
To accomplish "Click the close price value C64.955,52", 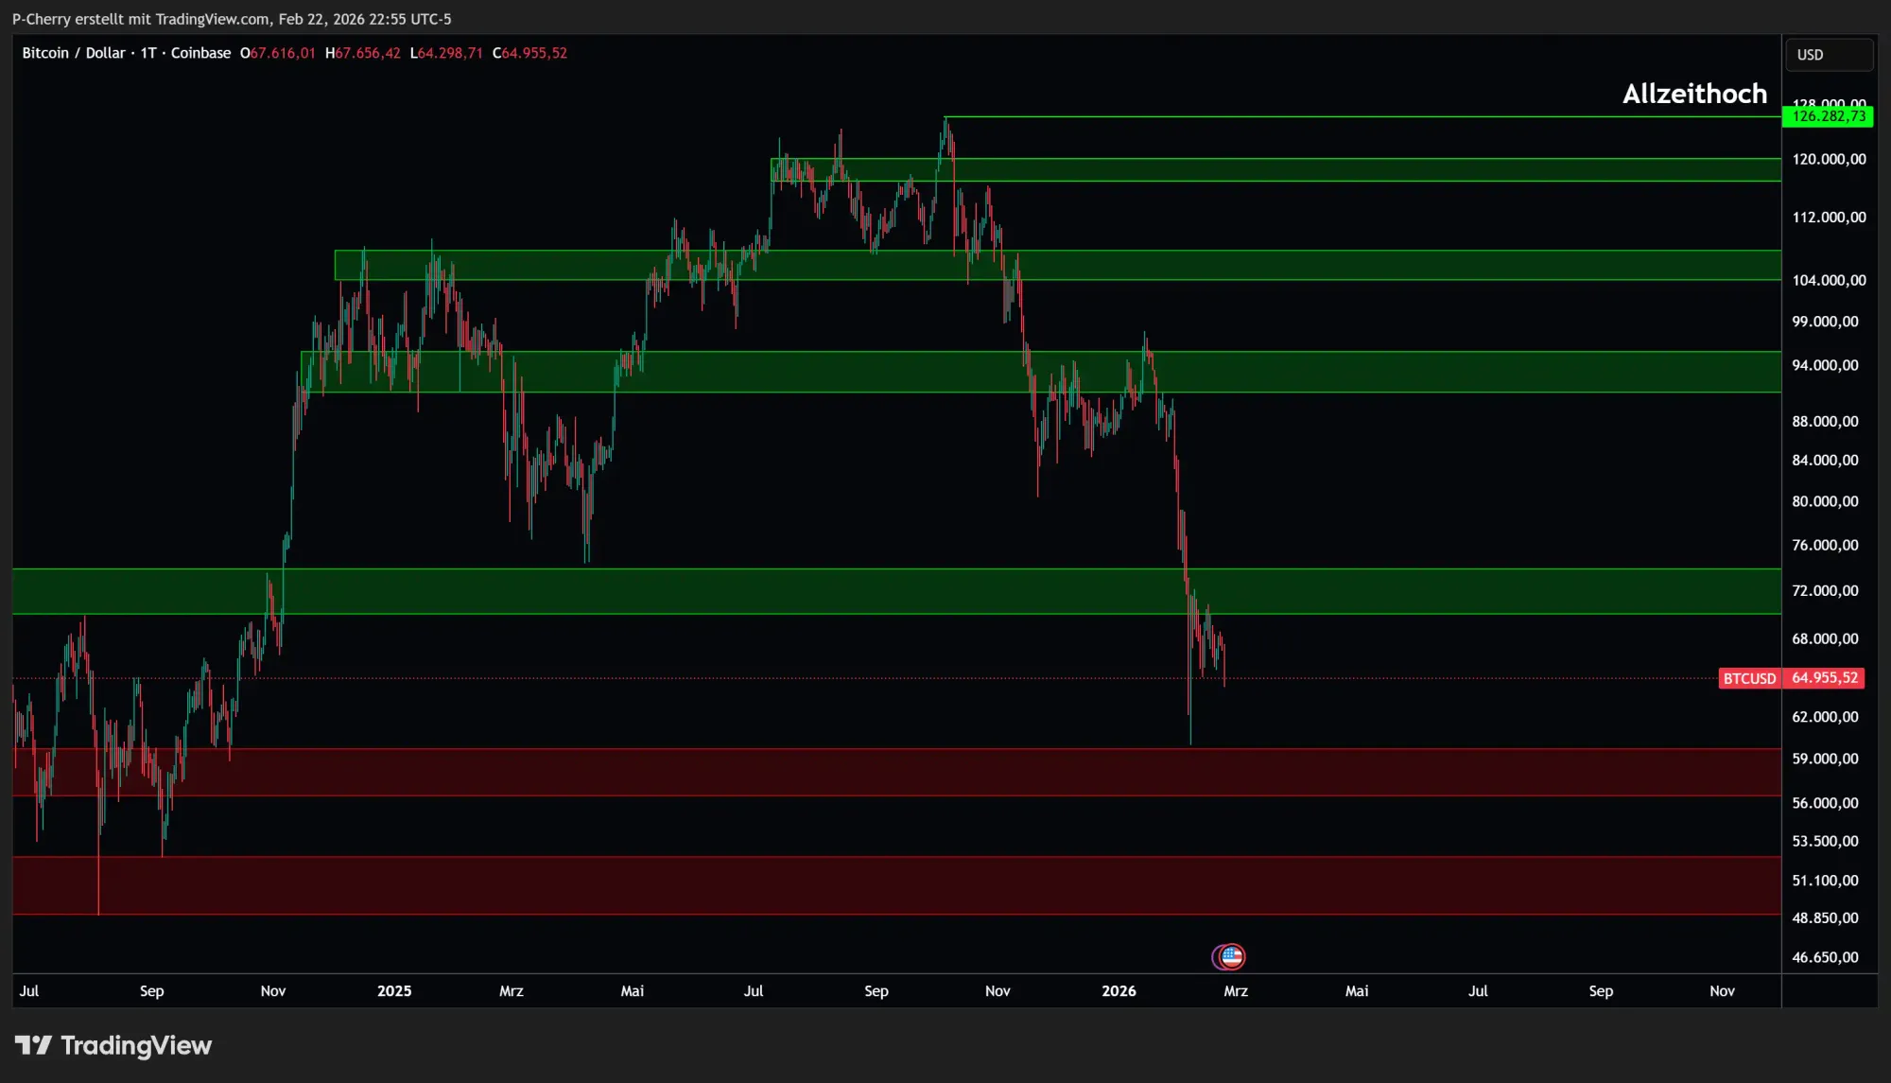I will coord(530,53).
